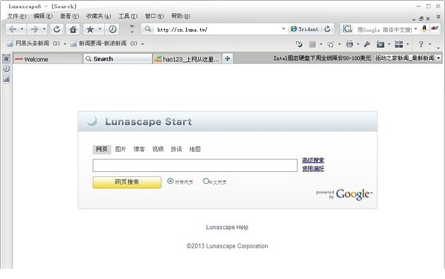Open the 工具(T) menu
This screenshot has width=445, height=279.
pos(128,16)
